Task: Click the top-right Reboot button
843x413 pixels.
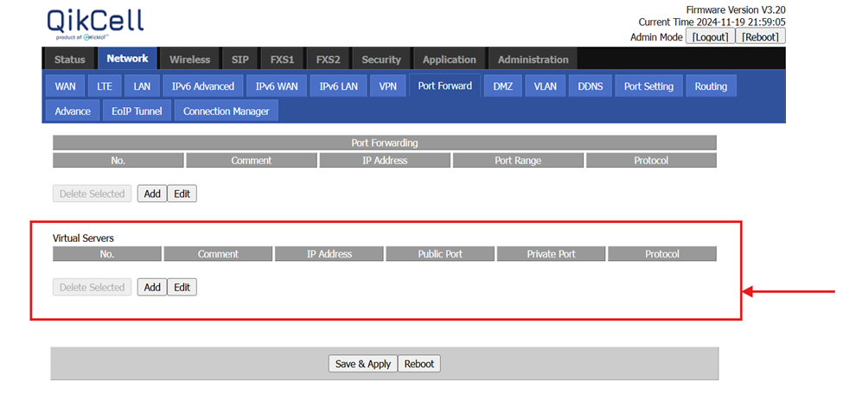Action: (x=760, y=36)
